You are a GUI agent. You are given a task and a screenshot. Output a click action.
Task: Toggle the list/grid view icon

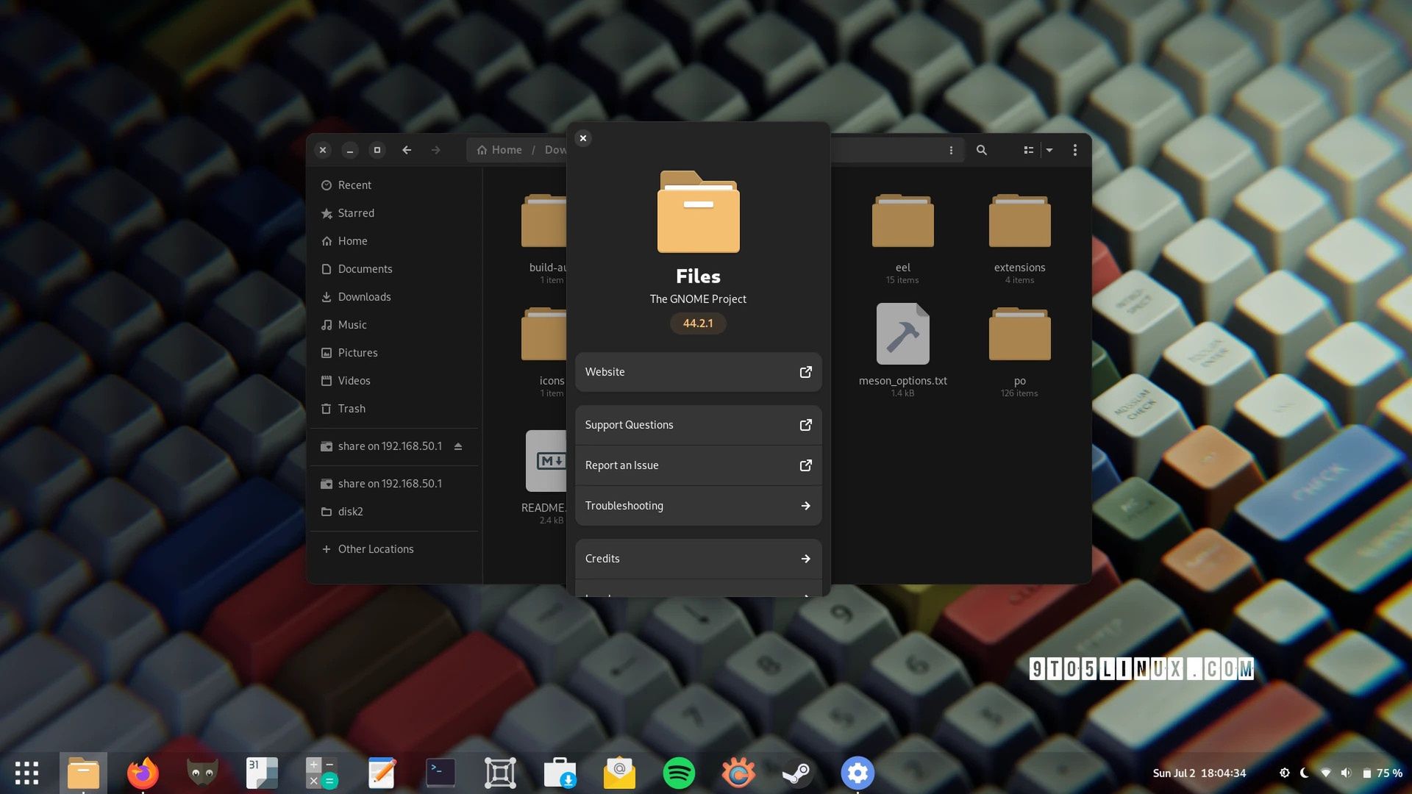1028,150
